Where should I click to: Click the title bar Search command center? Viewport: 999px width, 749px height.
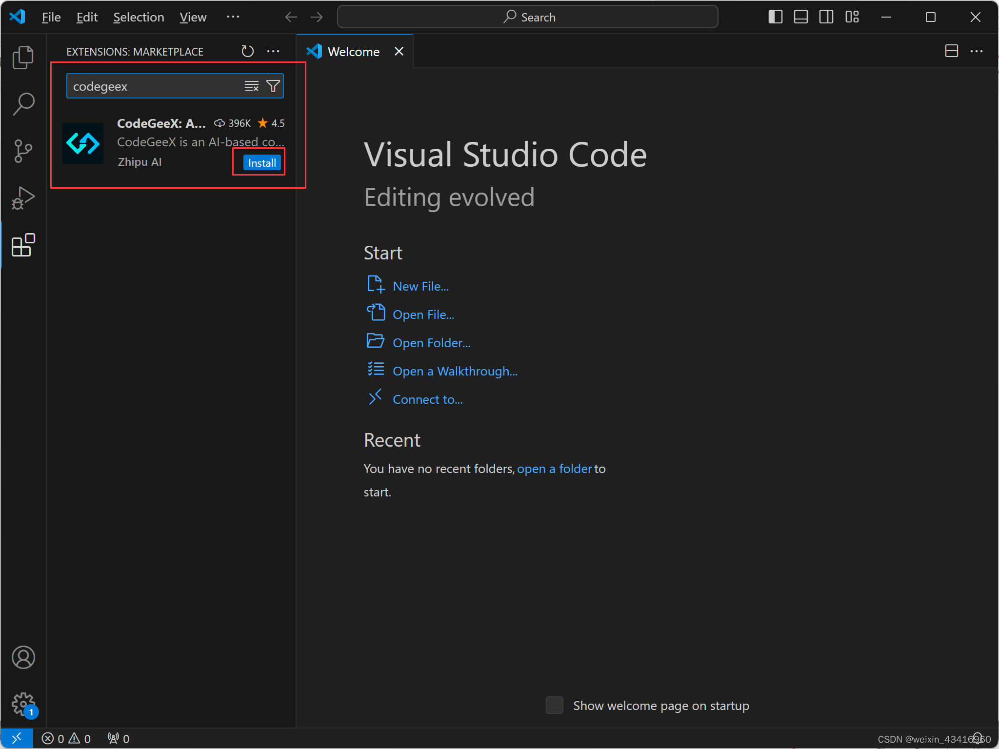[x=528, y=17]
